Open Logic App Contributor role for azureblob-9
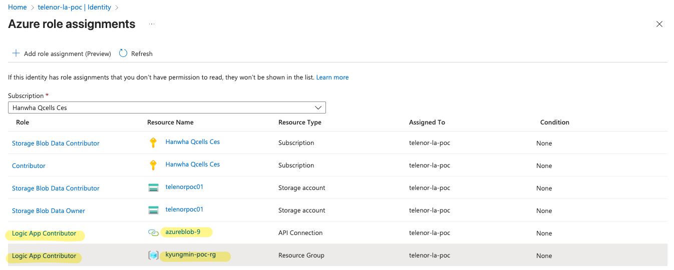 (x=44, y=233)
